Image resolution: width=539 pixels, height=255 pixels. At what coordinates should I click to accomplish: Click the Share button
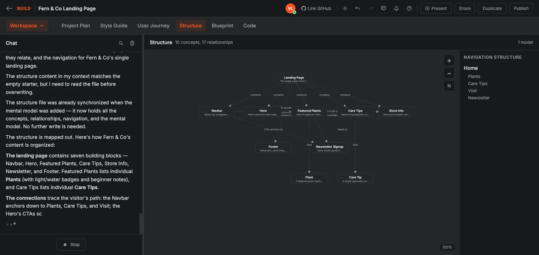[464, 9]
